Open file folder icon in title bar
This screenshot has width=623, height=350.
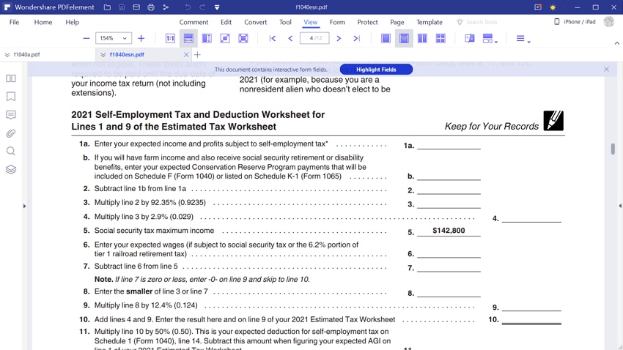click(107, 7)
